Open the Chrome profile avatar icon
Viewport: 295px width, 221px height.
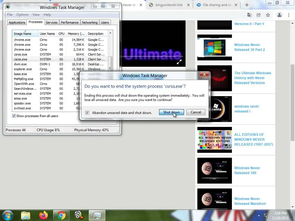279,15
